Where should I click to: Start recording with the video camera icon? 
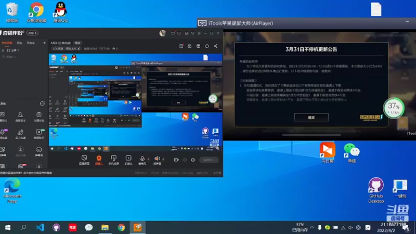pos(176,160)
